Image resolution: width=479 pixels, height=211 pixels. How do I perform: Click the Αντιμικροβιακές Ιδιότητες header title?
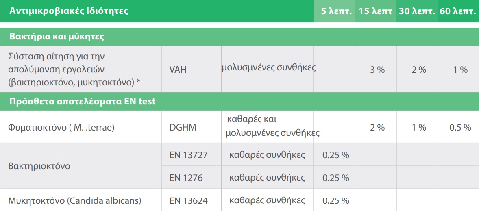[69, 11]
